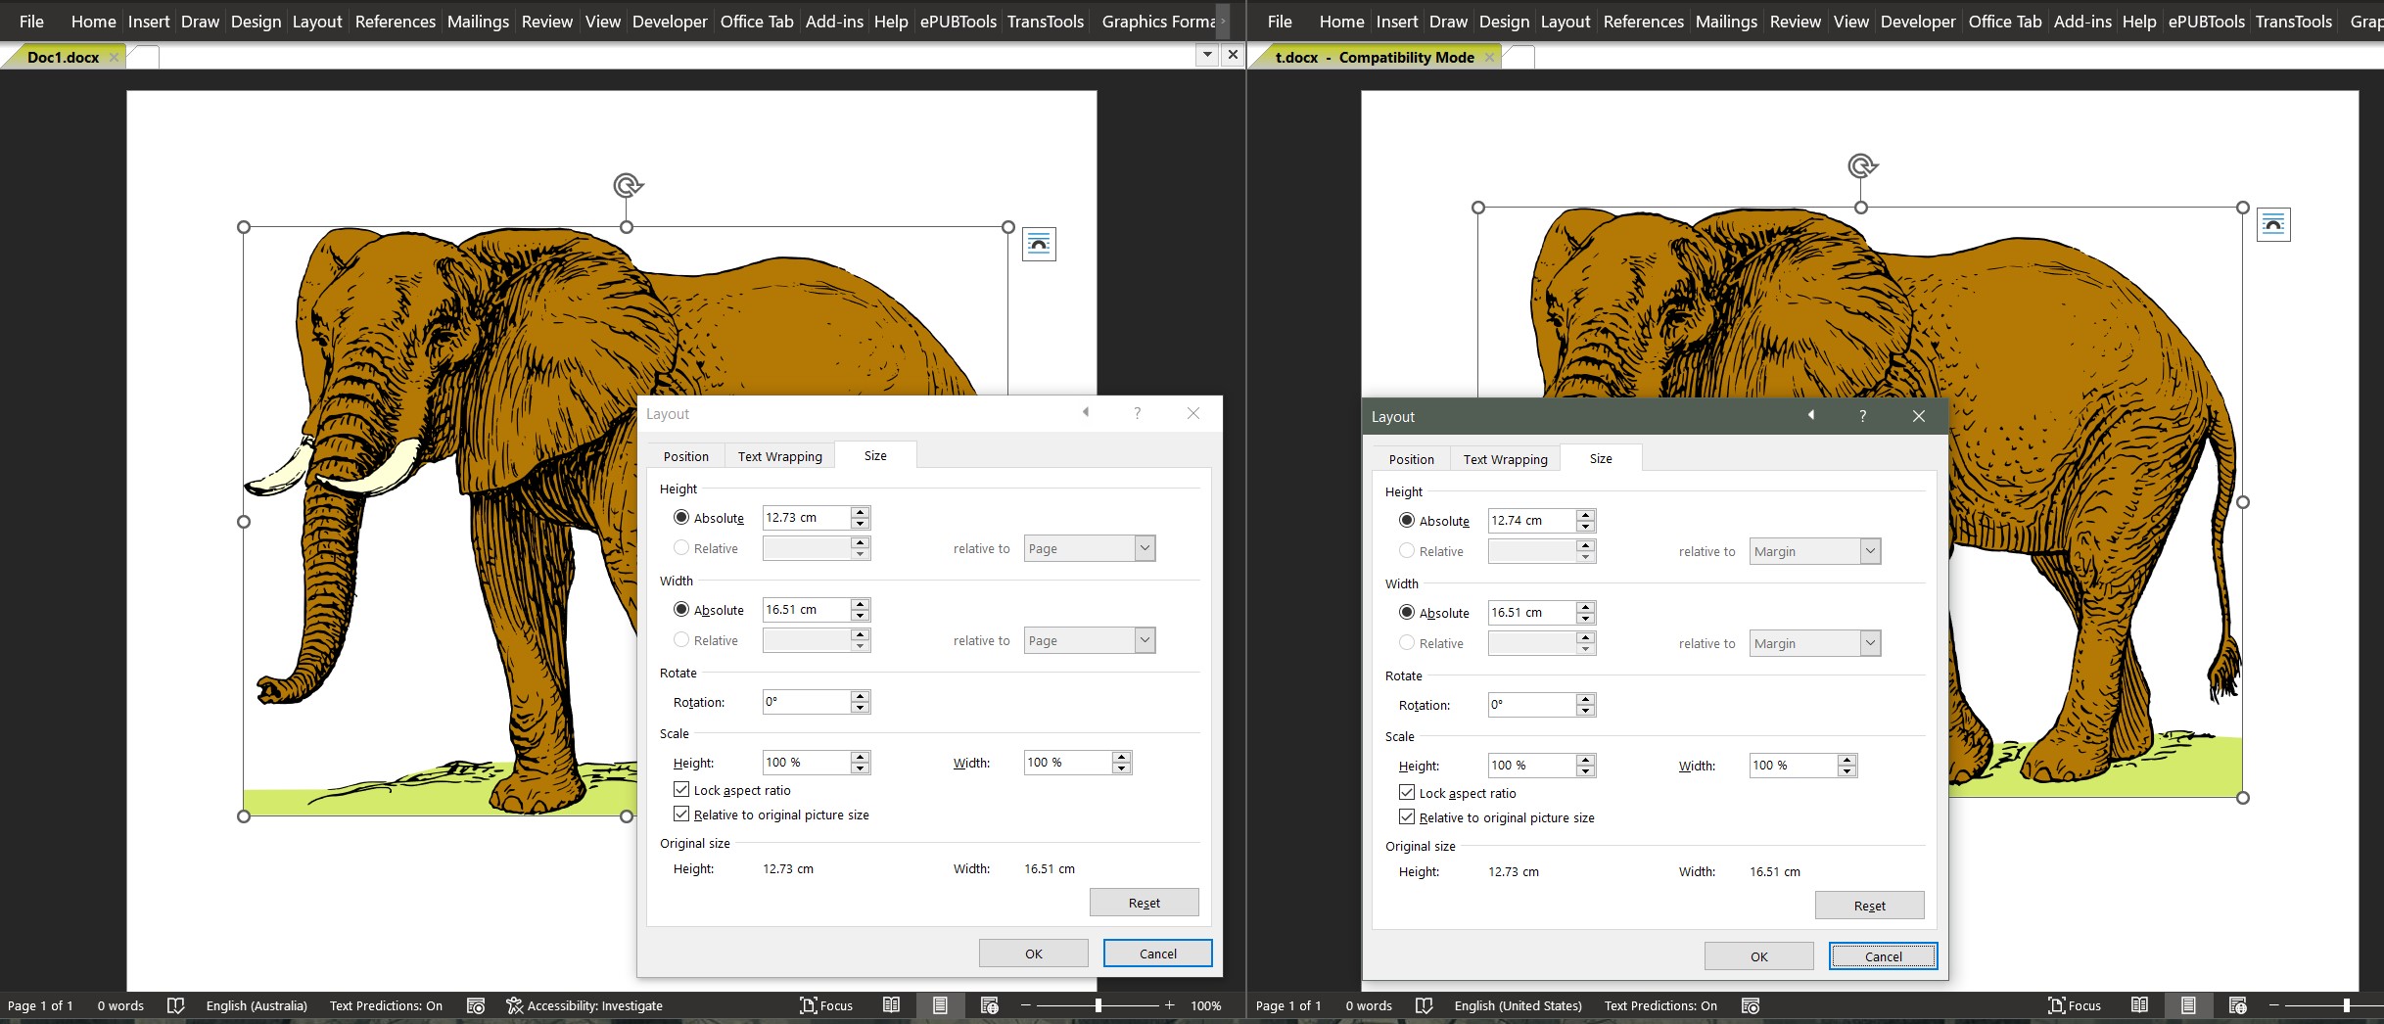Viewport: 2384px width, 1024px height.
Task: Increase Height absolute spinner in left dialog
Action: pyautogui.click(x=860, y=512)
